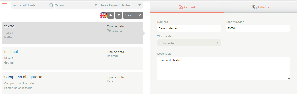Open the Tarea Requerimientos dropdown
This screenshot has height=94, width=297.
pyautogui.click(x=121, y=5)
